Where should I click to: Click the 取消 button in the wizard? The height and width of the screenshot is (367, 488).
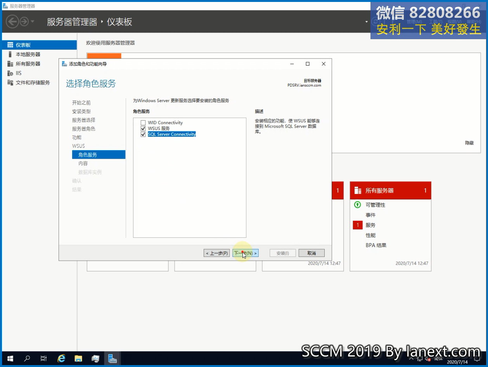coord(311,253)
